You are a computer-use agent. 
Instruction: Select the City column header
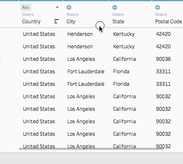pos(71,22)
